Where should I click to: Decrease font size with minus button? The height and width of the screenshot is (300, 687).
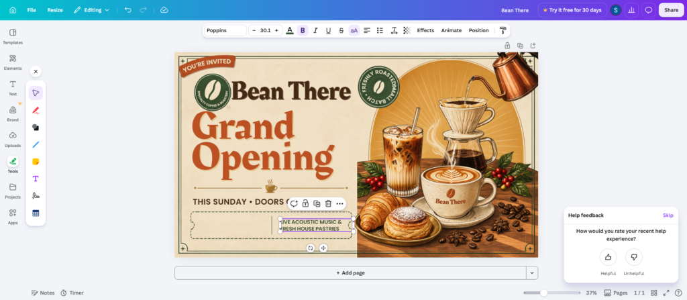[x=254, y=30]
